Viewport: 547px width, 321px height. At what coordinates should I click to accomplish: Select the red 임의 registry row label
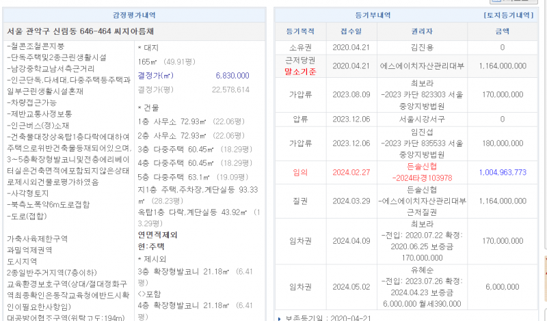click(x=299, y=173)
